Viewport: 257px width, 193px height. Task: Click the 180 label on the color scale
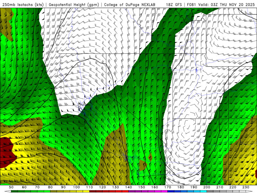[x=181, y=187]
